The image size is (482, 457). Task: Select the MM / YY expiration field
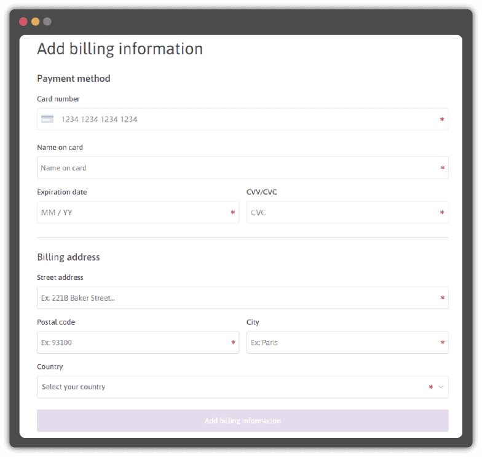click(x=134, y=213)
